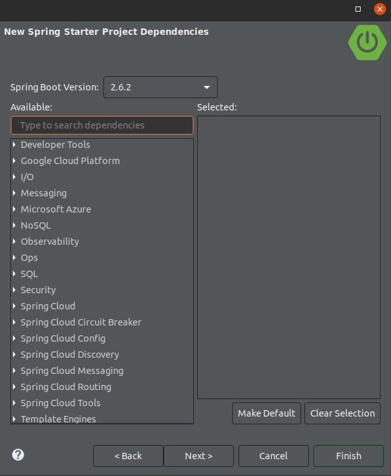Expand the Google Cloud Platform arrow
The width and height of the screenshot is (391, 476).
(14, 161)
